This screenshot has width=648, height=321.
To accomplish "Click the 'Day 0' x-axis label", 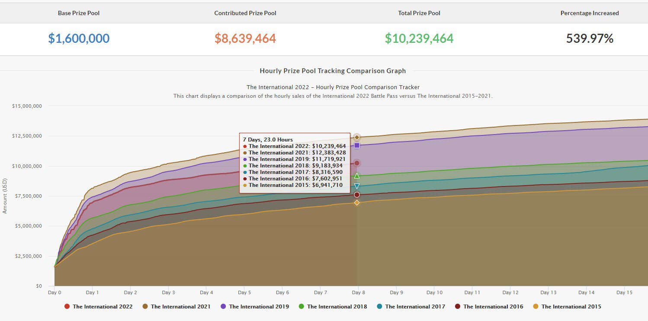I will point(55,292).
